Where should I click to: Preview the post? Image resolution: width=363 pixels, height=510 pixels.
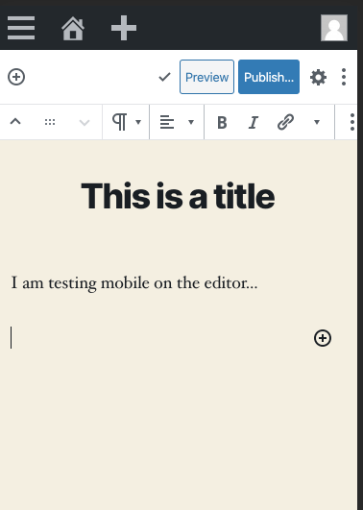(x=206, y=77)
